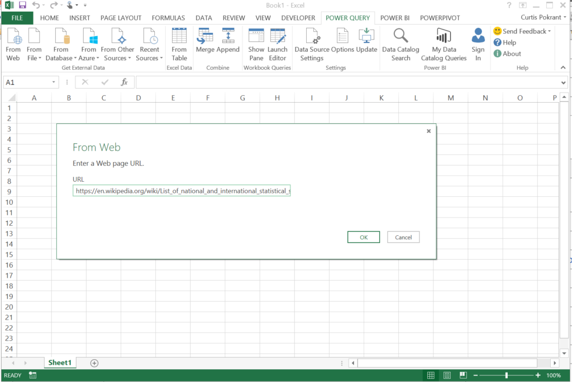
Task: Click the Sign In icon
Action: (x=478, y=45)
